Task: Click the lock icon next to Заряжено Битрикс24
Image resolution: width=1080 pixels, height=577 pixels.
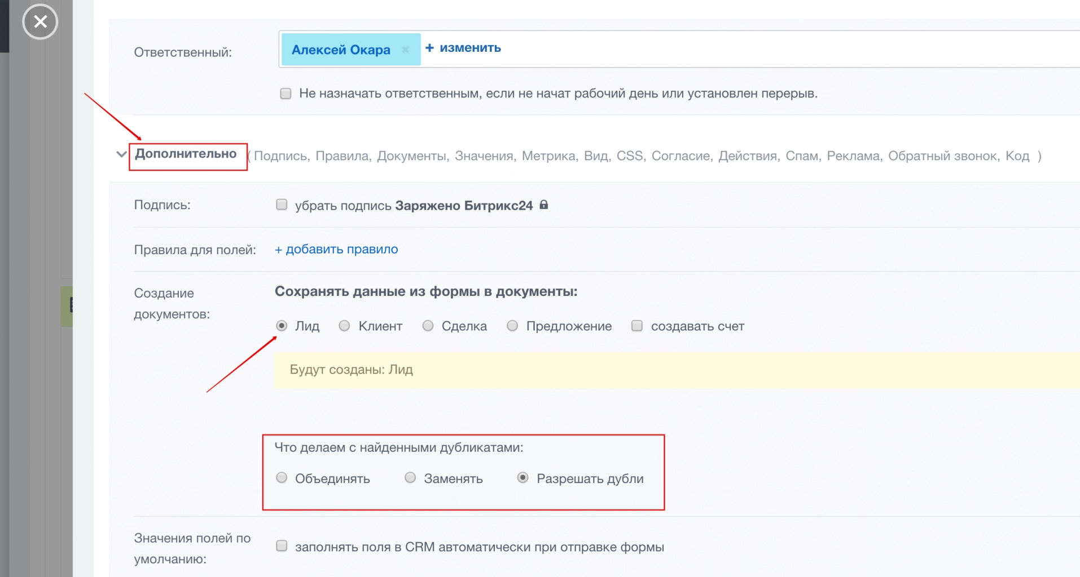Action: (x=543, y=205)
